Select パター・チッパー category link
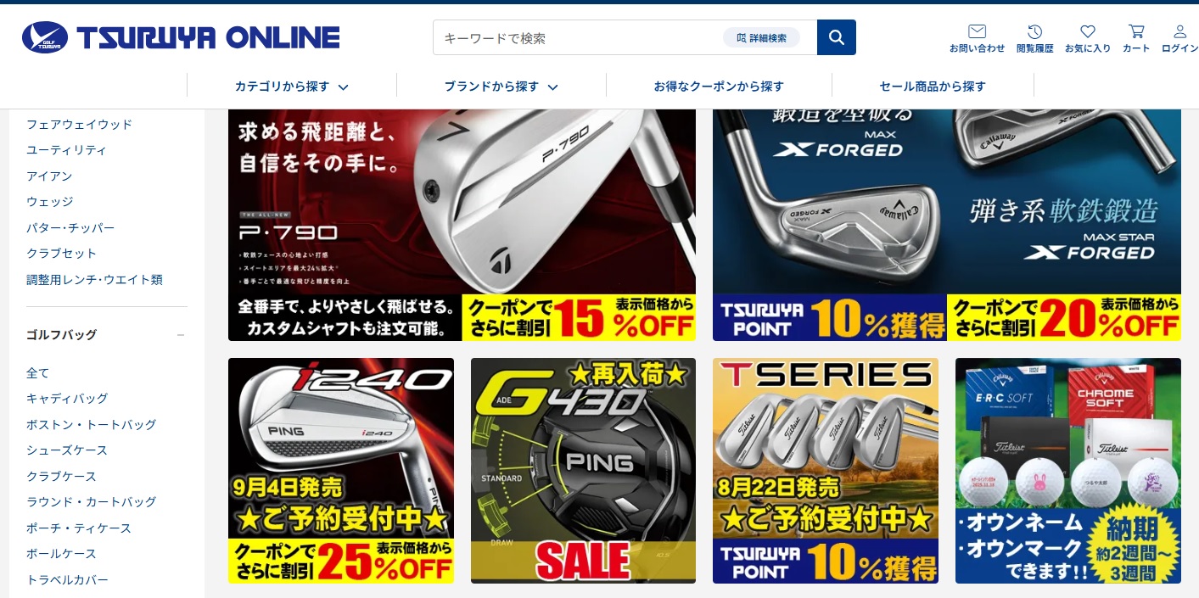Viewport: 1199px width, 598px height. point(70,227)
